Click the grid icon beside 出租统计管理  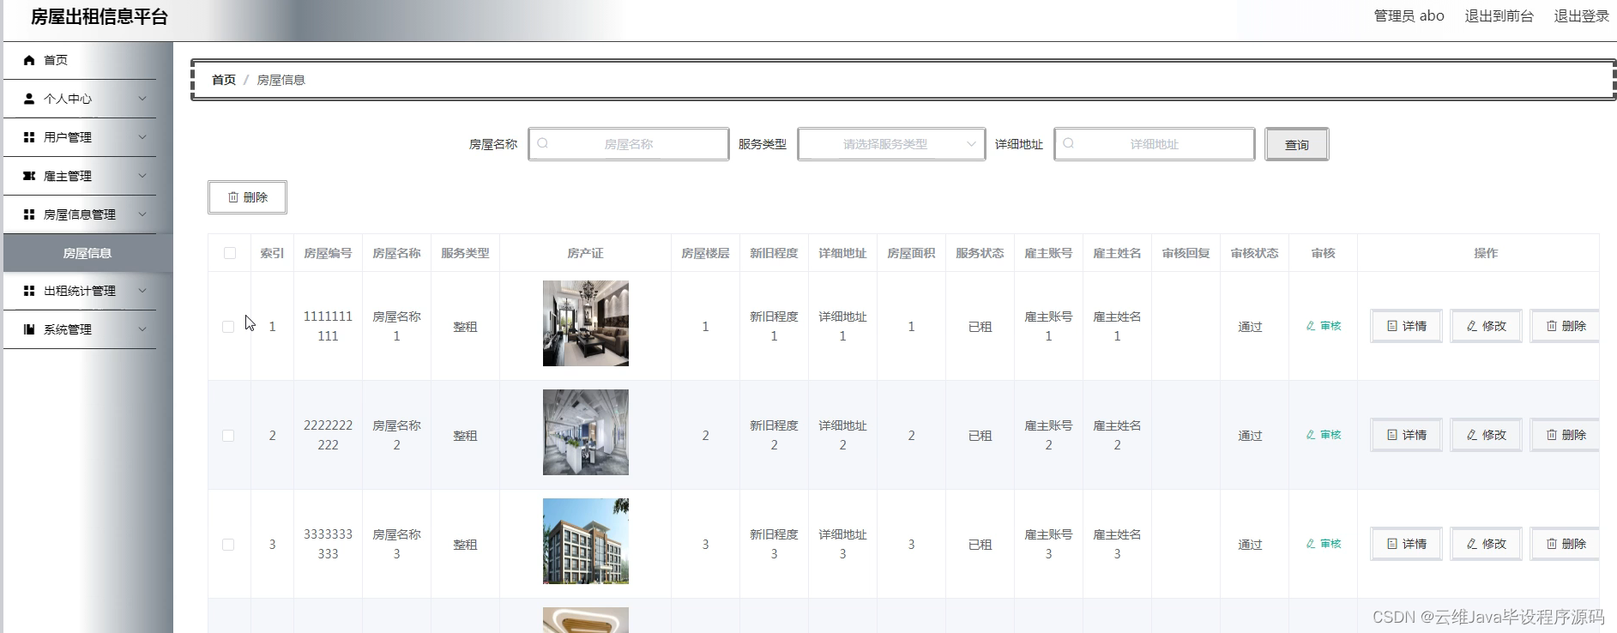tap(29, 291)
